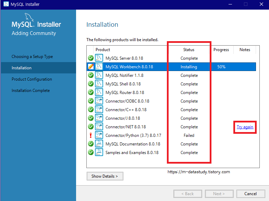Image resolution: width=269 pixels, height=201 pixels.
Task: Click green checkmark beside Connector/J
Action: pos(91,118)
